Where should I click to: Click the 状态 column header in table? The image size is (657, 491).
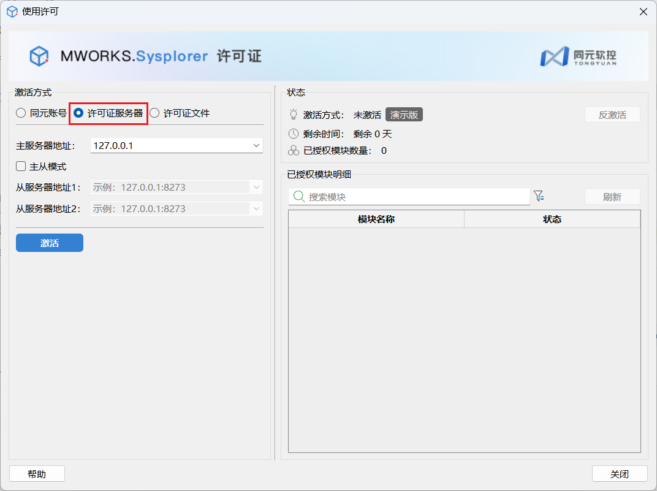click(x=552, y=219)
